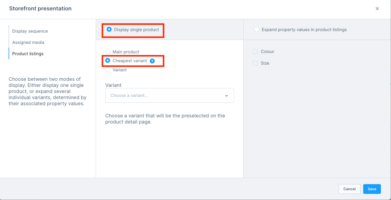
Task: Click the Variant label above the dropdown
Action: pos(113,85)
